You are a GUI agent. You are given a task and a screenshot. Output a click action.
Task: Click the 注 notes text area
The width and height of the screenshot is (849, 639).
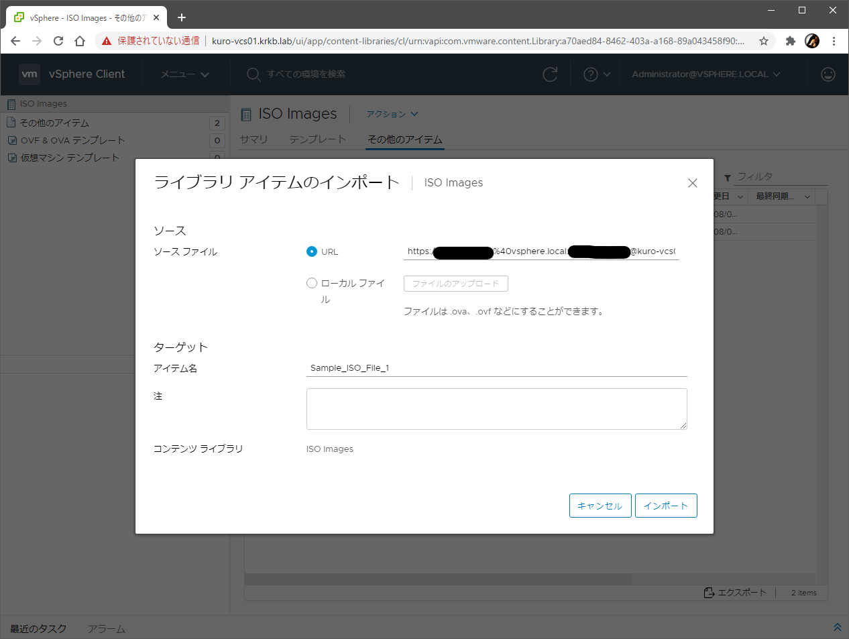[x=496, y=408]
